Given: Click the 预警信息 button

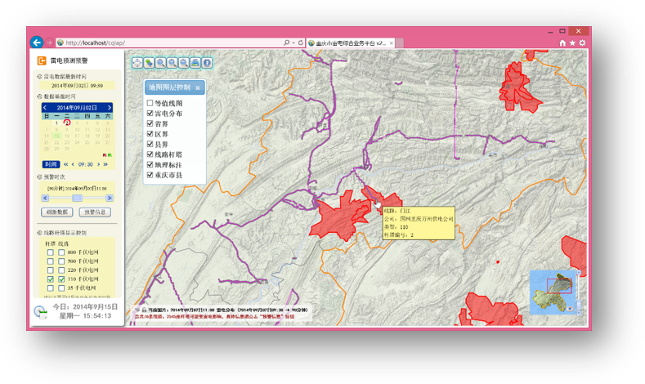Looking at the screenshot, I should (x=95, y=212).
